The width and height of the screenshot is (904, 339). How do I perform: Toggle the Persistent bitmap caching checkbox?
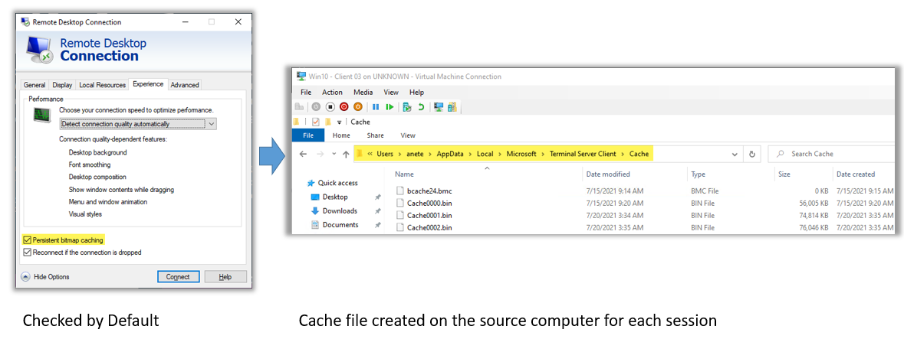click(27, 240)
